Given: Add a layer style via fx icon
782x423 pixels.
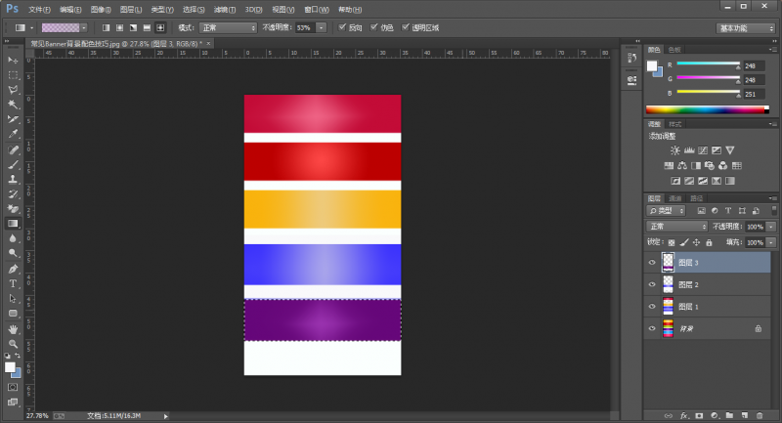Looking at the screenshot, I should (x=683, y=415).
